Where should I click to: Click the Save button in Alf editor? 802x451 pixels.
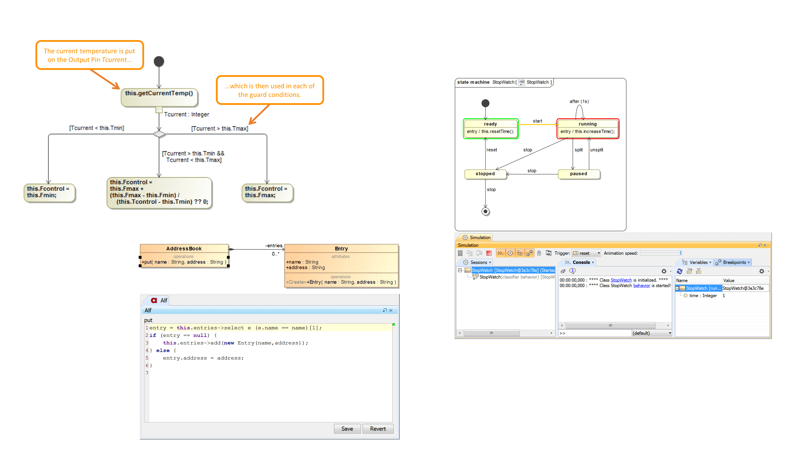347,429
